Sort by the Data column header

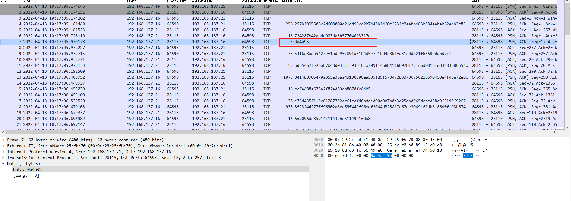click(382, 1)
